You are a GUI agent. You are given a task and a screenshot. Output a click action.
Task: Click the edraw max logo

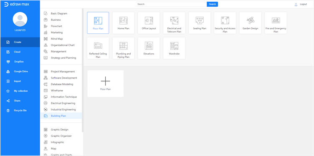point(17,4)
